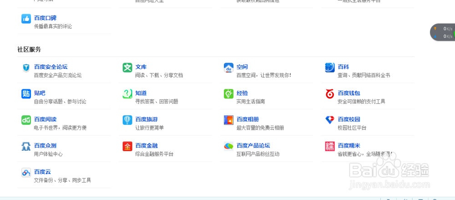Open the 百度钱包 link
The height and width of the screenshot is (200, 455).
(349, 93)
